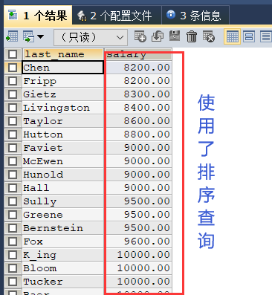
Task: Click the last_name column header
Action: pos(63,54)
